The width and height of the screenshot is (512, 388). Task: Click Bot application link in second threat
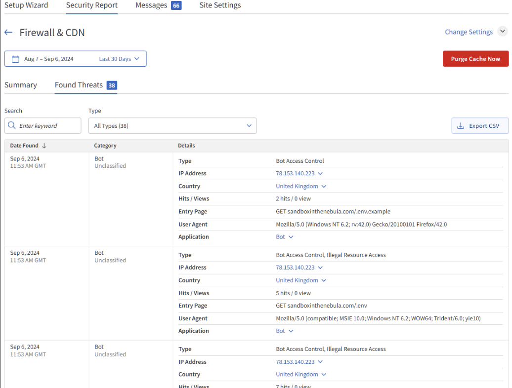tap(280, 331)
